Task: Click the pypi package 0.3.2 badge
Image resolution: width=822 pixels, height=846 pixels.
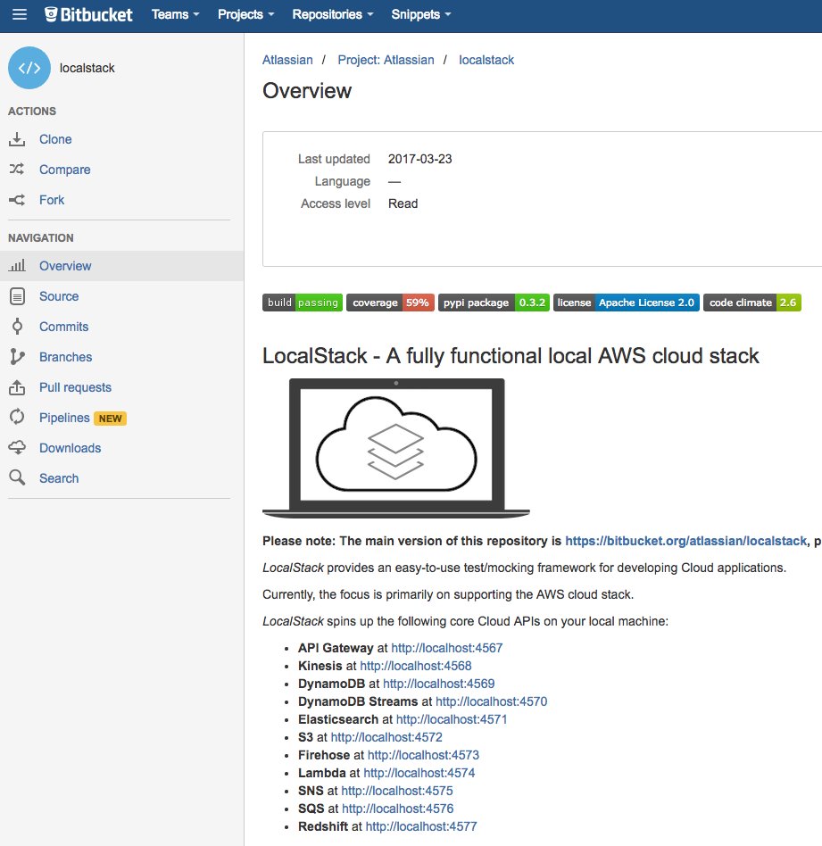Action: click(x=494, y=303)
